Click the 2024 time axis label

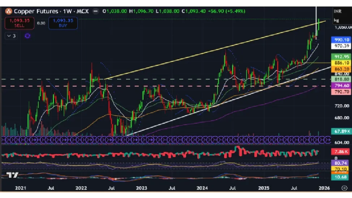click(202, 188)
